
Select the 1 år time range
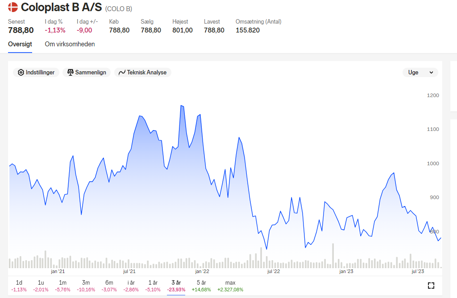[x=153, y=286]
